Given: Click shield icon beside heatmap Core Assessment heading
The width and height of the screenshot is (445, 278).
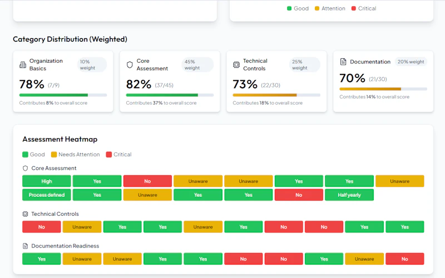Looking at the screenshot, I should point(25,168).
